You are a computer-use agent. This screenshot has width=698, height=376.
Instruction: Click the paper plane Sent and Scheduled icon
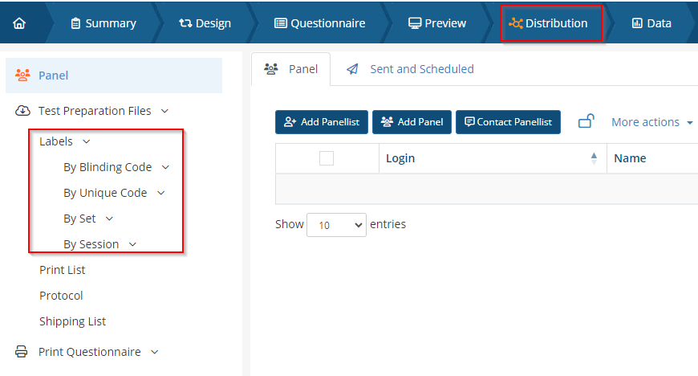pos(352,69)
